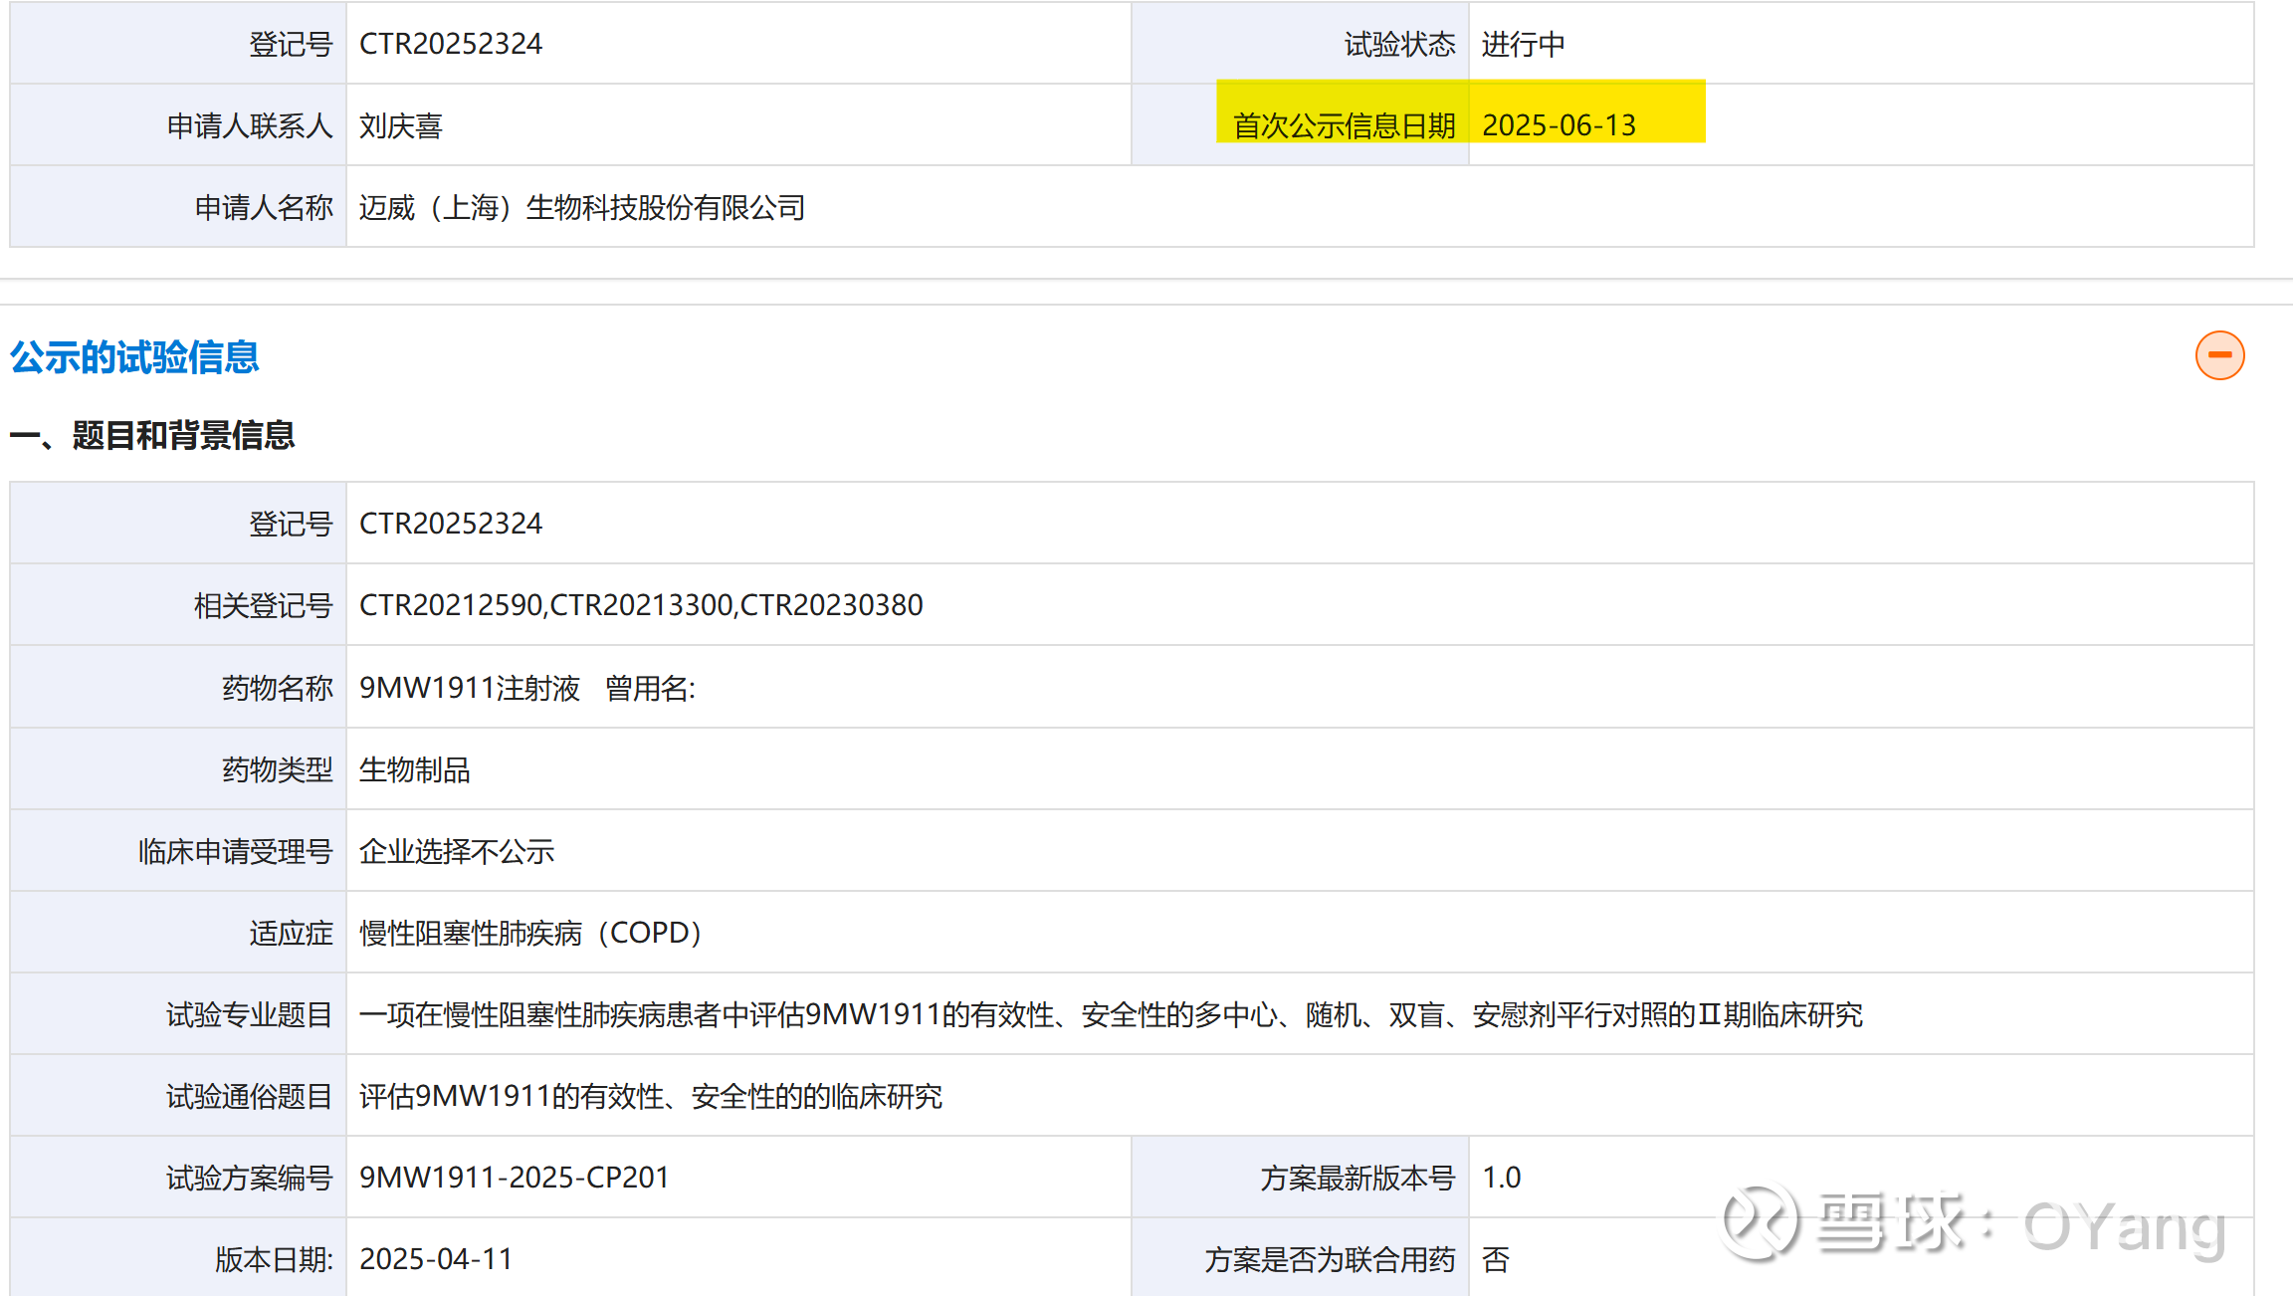This screenshot has width=2293, height=1296.
Task: Click the 方案最新版本号 label
Action: click(x=1358, y=1178)
